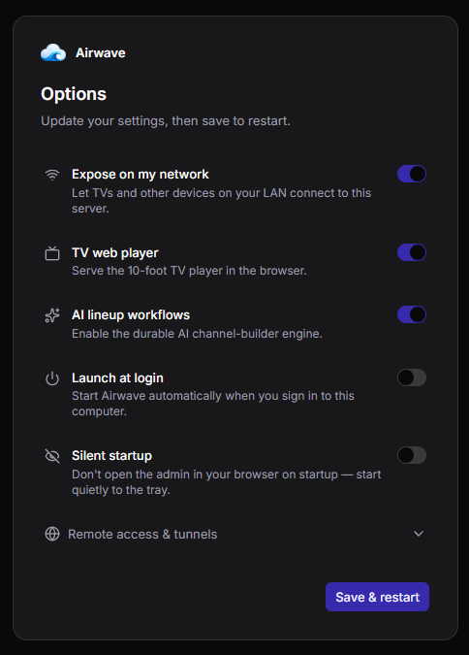This screenshot has height=655, width=469.
Task: Click 'Let TVs and other devices on your LAN' description
Action: click(x=222, y=201)
